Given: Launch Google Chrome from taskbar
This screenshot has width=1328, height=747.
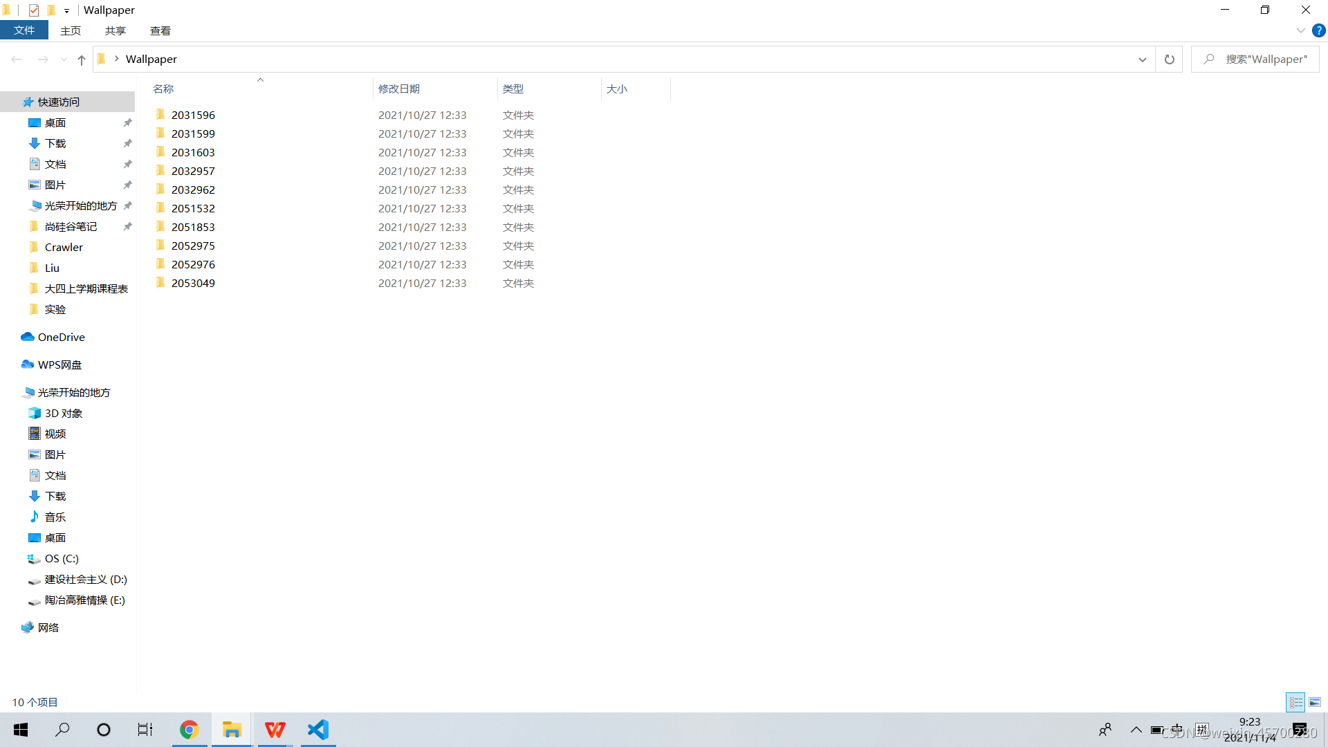Looking at the screenshot, I should 189,730.
